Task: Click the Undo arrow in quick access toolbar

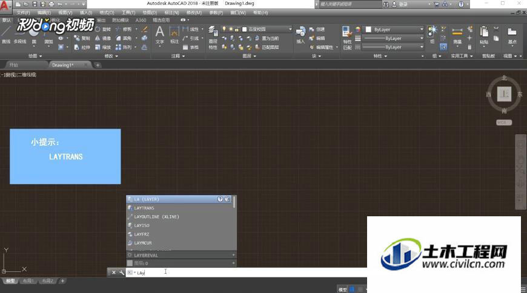Action: tap(60, 4)
